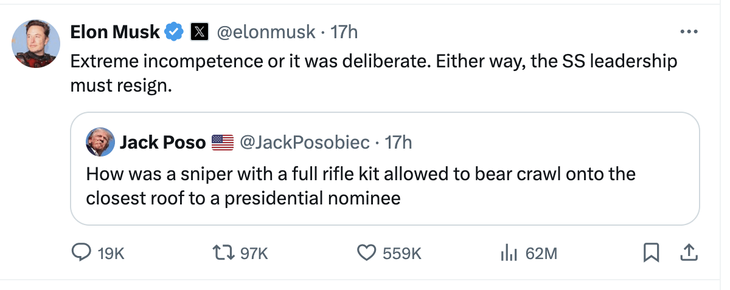
Task: Open Jack Poso's small avatar in the quote
Action: (x=99, y=143)
